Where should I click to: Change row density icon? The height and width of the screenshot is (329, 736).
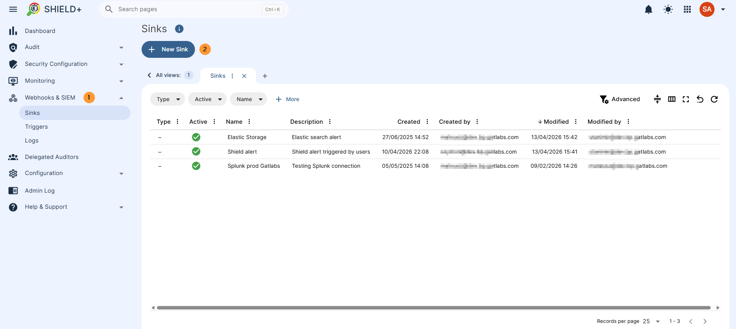657,99
